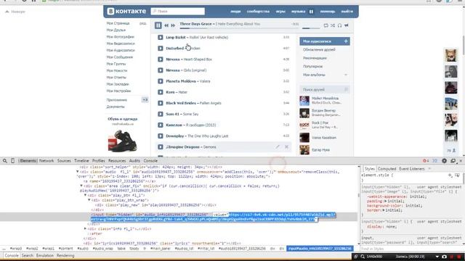The image size is (465, 261).
Task: Pause playback in the VK audio player
Action: point(158,25)
